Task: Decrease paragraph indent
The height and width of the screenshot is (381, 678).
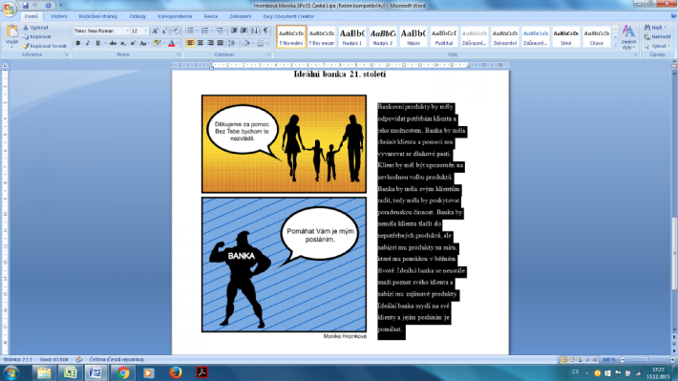Action: tap(234, 32)
